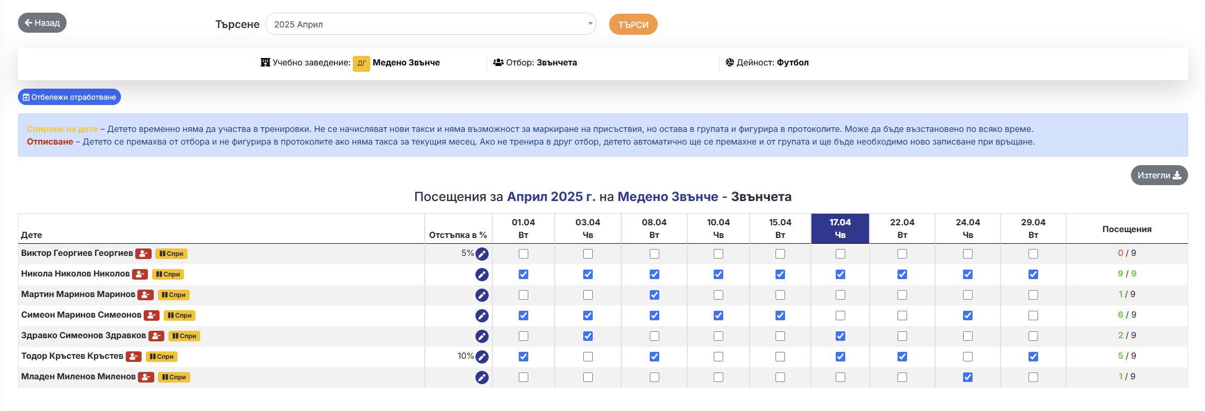Click red remove-user icon for Младен Миленов
The width and height of the screenshot is (1205, 411).
(146, 377)
